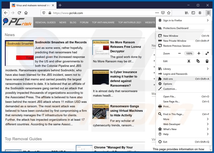Screen dimensions: 214x153
Task: Go back with the browser back arrow
Action: pyautogui.click(x=6, y=13)
